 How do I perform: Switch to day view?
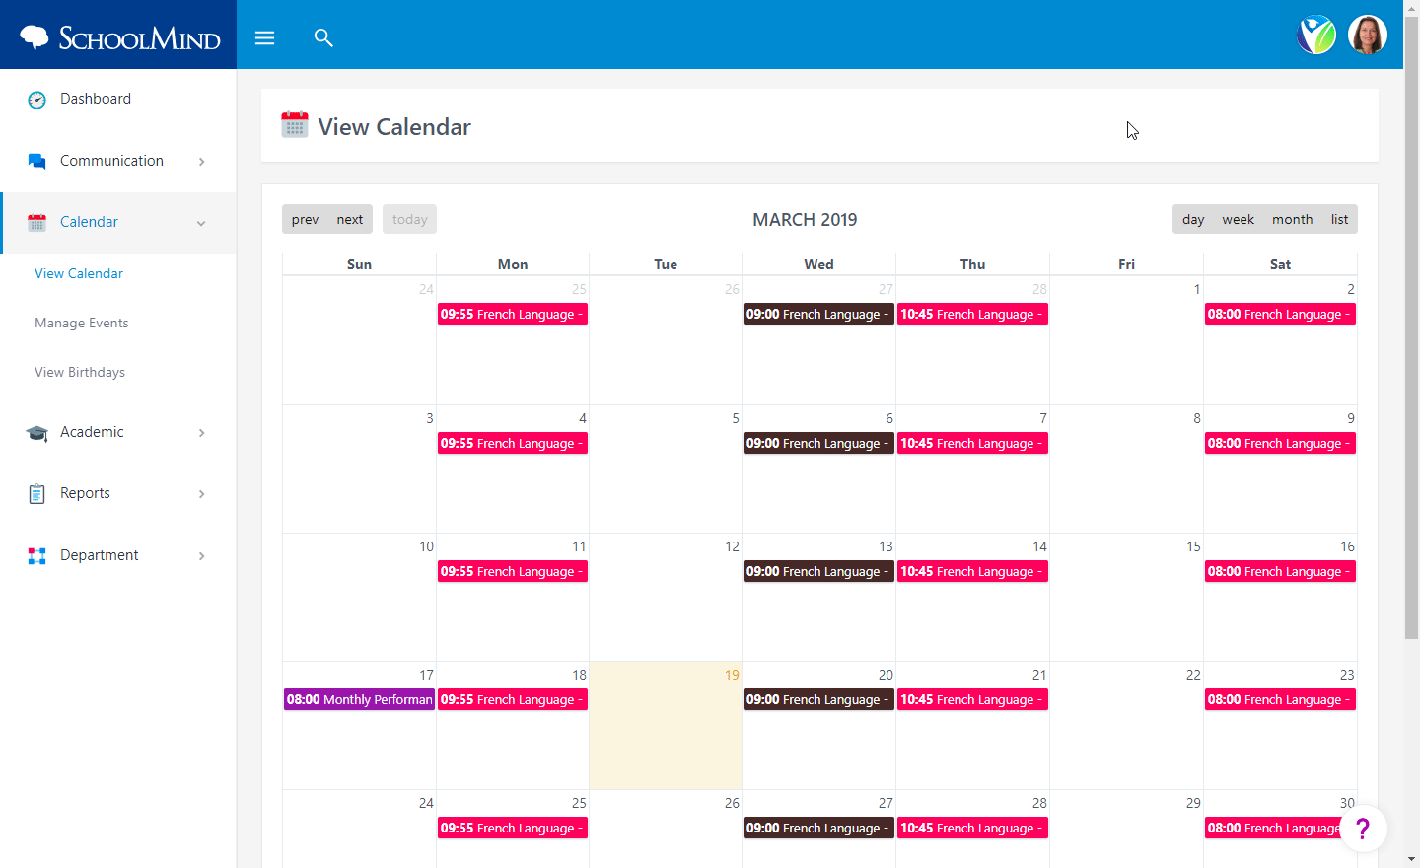point(1193,219)
